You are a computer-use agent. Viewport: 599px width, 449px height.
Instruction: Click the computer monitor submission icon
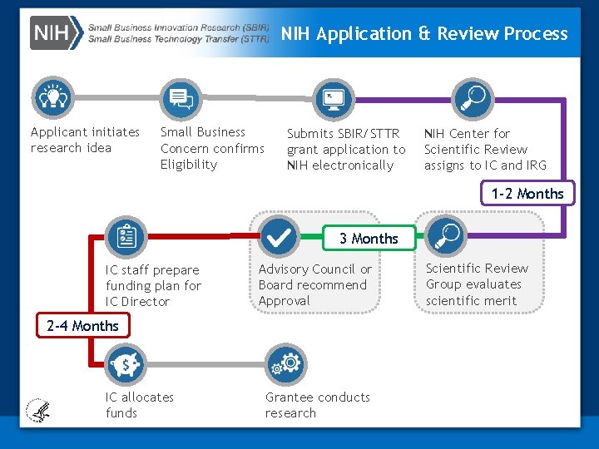[334, 100]
